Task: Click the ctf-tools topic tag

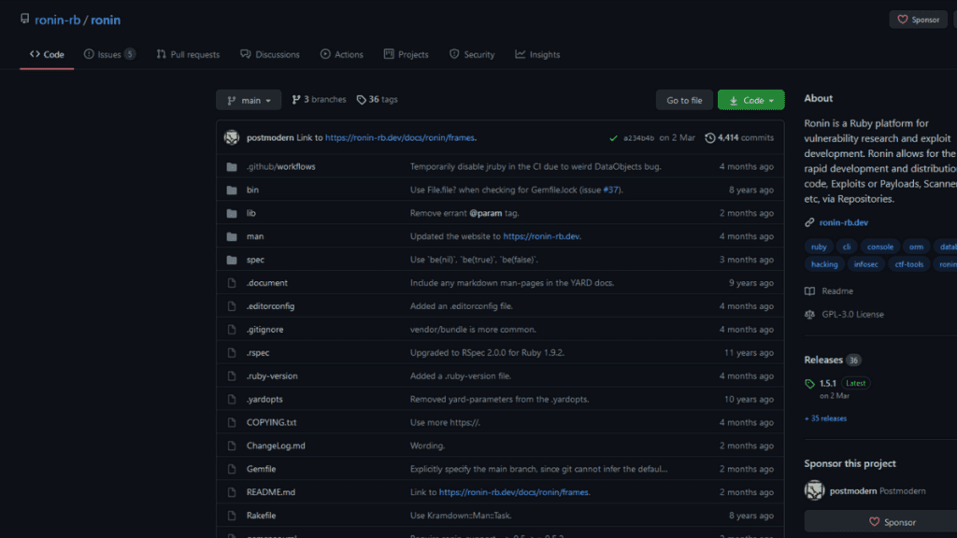Action: tap(908, 264)
